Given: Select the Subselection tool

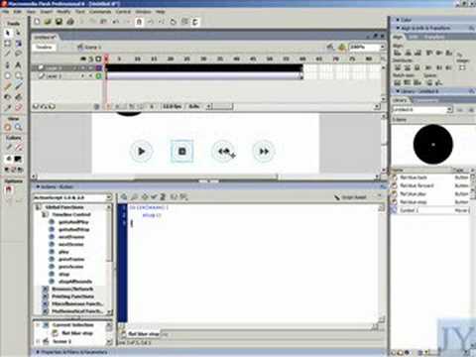Looking at the screenshot, I should (x=18, y=33).
